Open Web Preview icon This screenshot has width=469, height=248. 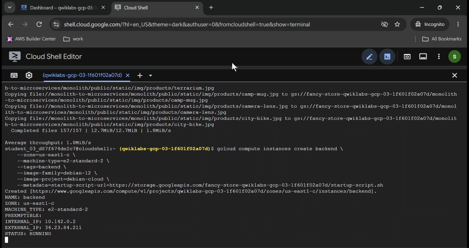pos(407,57)
